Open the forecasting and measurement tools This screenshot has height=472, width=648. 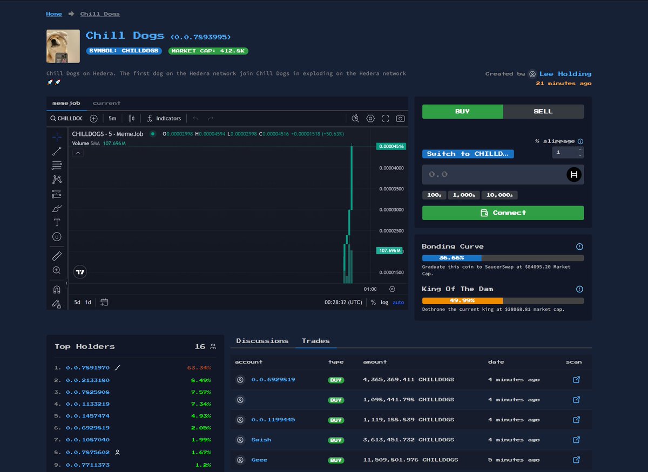coord(57,194)
